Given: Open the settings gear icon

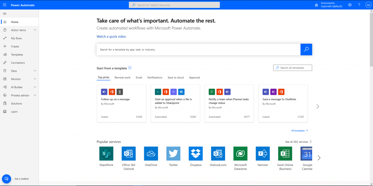Looking at the screenshot, I should point(350,5).
